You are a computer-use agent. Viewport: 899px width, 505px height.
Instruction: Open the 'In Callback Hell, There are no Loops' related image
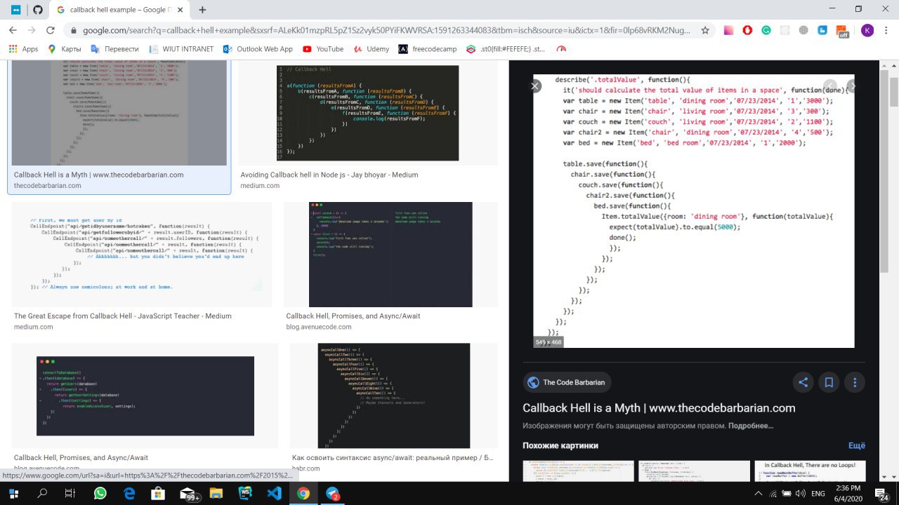pos(810,471)
